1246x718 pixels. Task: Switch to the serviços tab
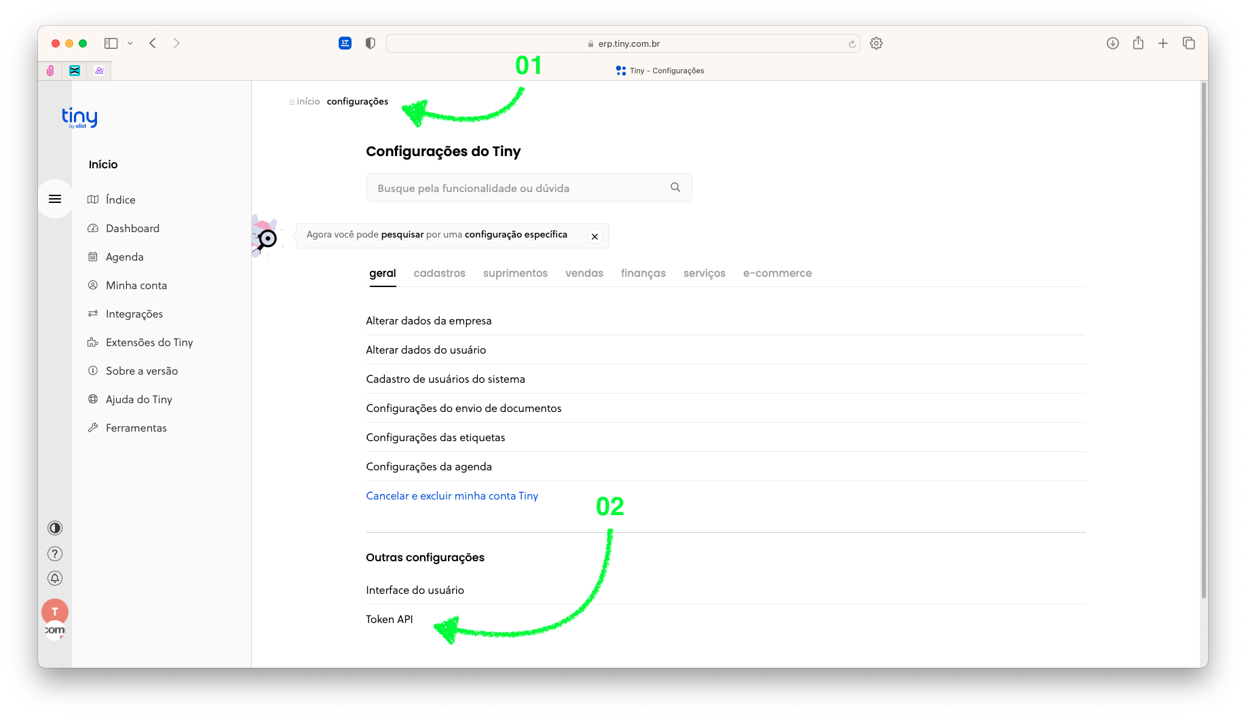pyautogui.click(x=704, y=273)
